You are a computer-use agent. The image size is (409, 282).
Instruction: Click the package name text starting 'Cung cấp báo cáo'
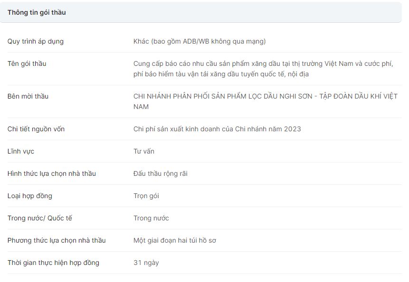pyautogui.click(x=263, y=69)
